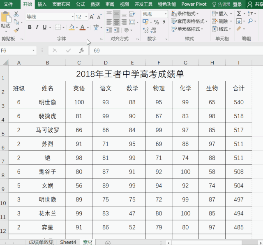Increase font size with large A
263x245 pixels.
click(x=92, y=17)
